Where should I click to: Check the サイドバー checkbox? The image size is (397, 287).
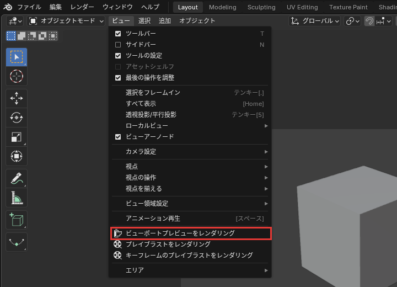118,45
